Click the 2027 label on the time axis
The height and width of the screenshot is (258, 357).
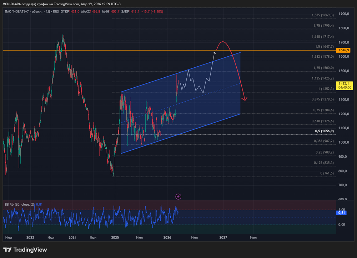coord(223,237)
